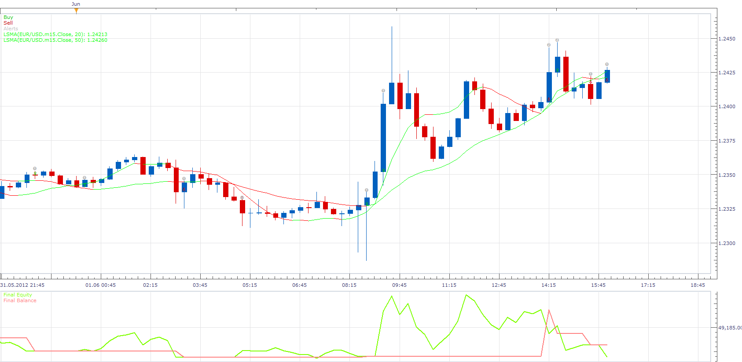Image resolution: width=742 pixels, height=362 pixels.
Task: Click the 1.2425 price axis label
Action: (727, 73)
